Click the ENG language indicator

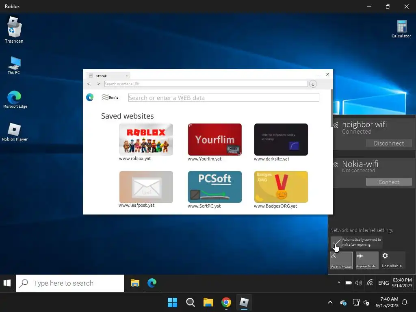pos(383,283)
